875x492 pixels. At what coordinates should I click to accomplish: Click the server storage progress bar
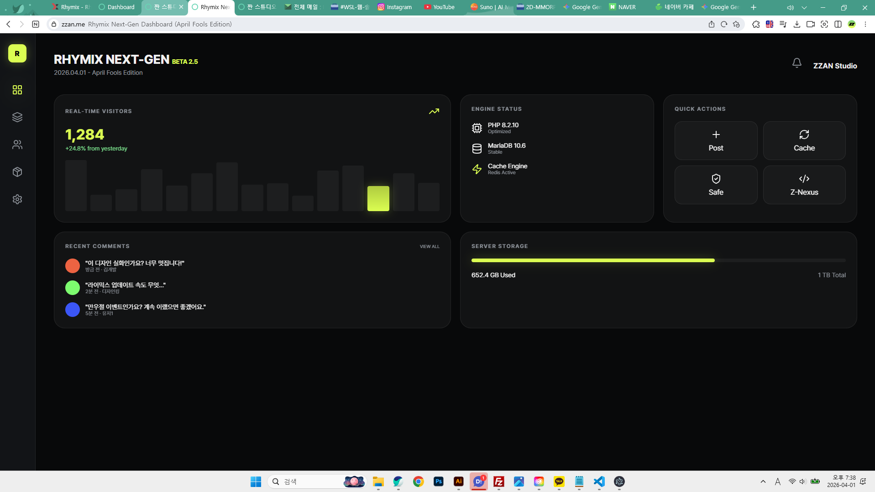point(658,260)
